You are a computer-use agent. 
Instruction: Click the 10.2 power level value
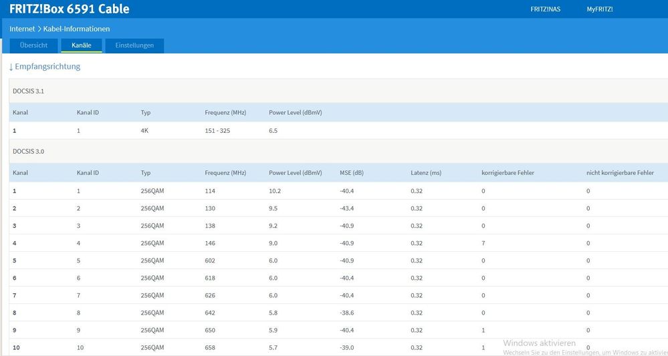click(275, 191)
